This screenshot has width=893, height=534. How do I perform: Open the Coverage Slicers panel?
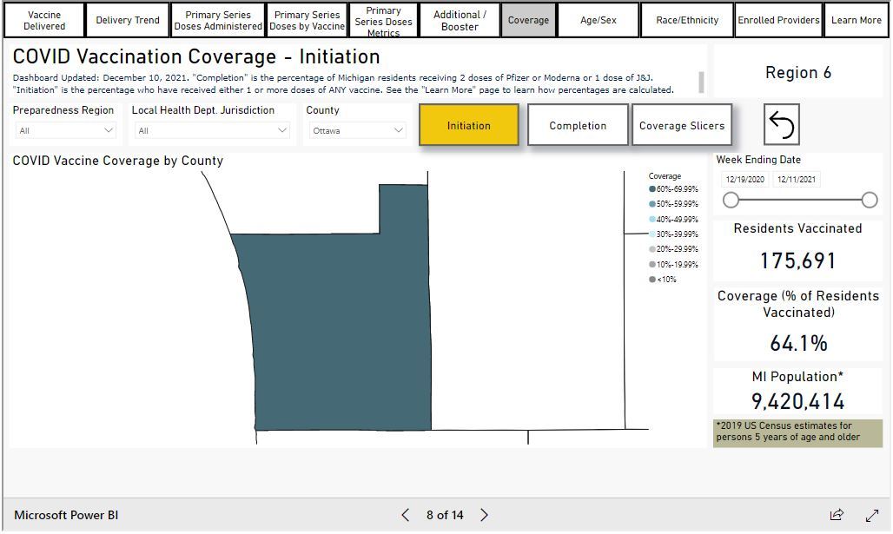pos(681,125)
